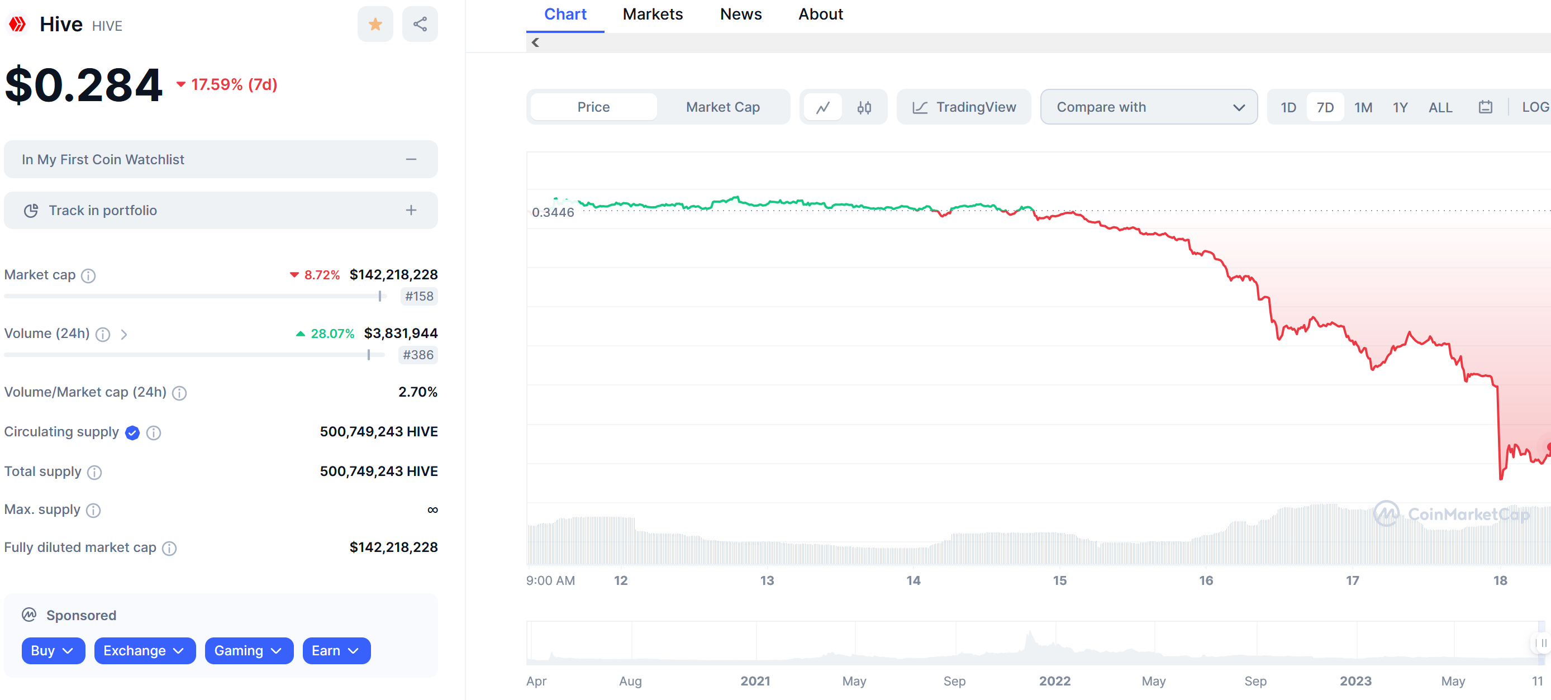The height and width of the screenshot is (700, 1551).
Task: Remove from watchlist using the minus icon
Action: [411, 160]
